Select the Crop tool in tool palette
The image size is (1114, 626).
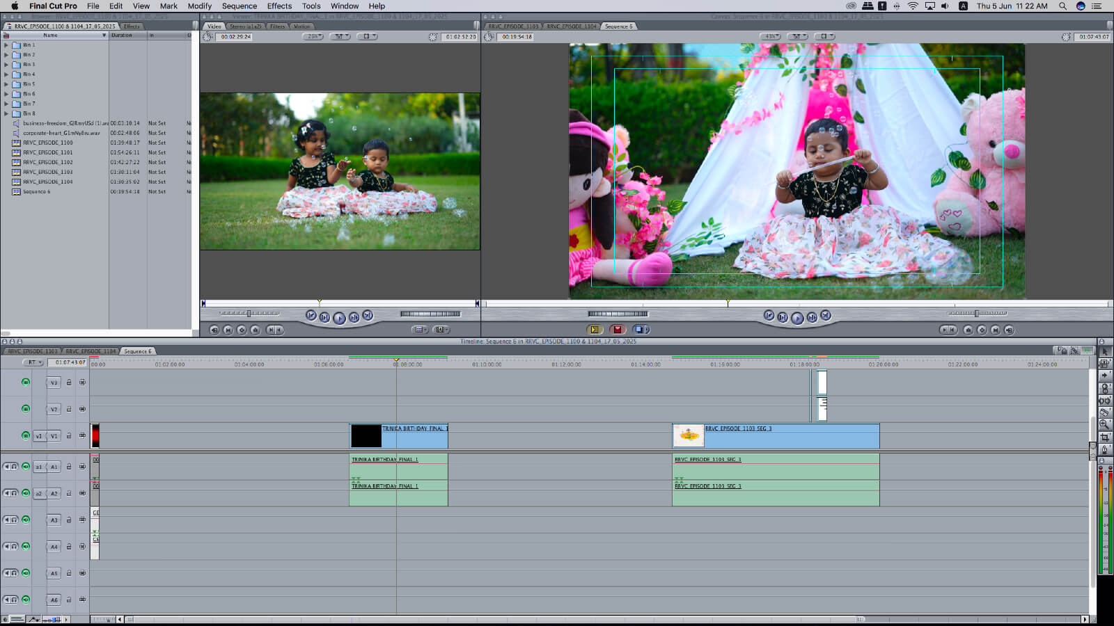click(1105, 438)
